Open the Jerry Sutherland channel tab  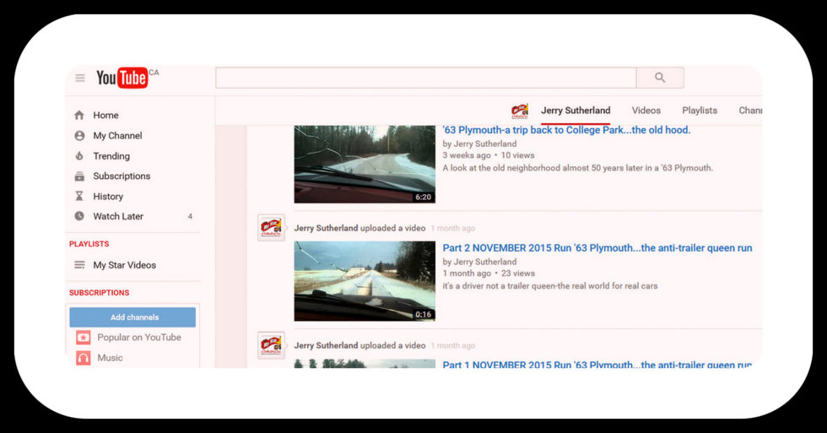pos(576,111)
